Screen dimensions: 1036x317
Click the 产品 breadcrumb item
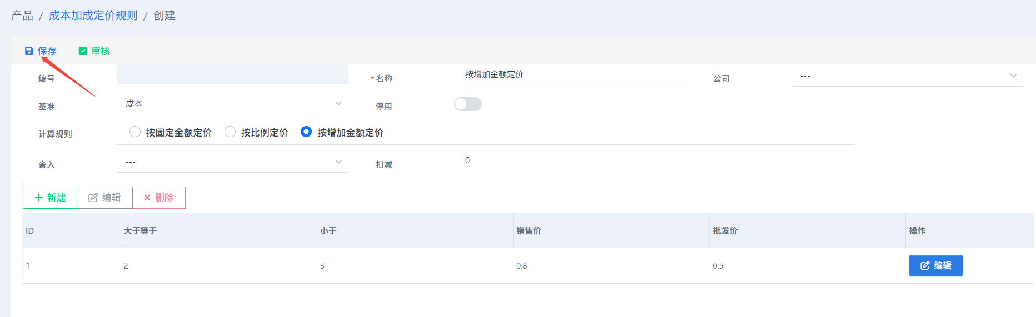[22, 16]
